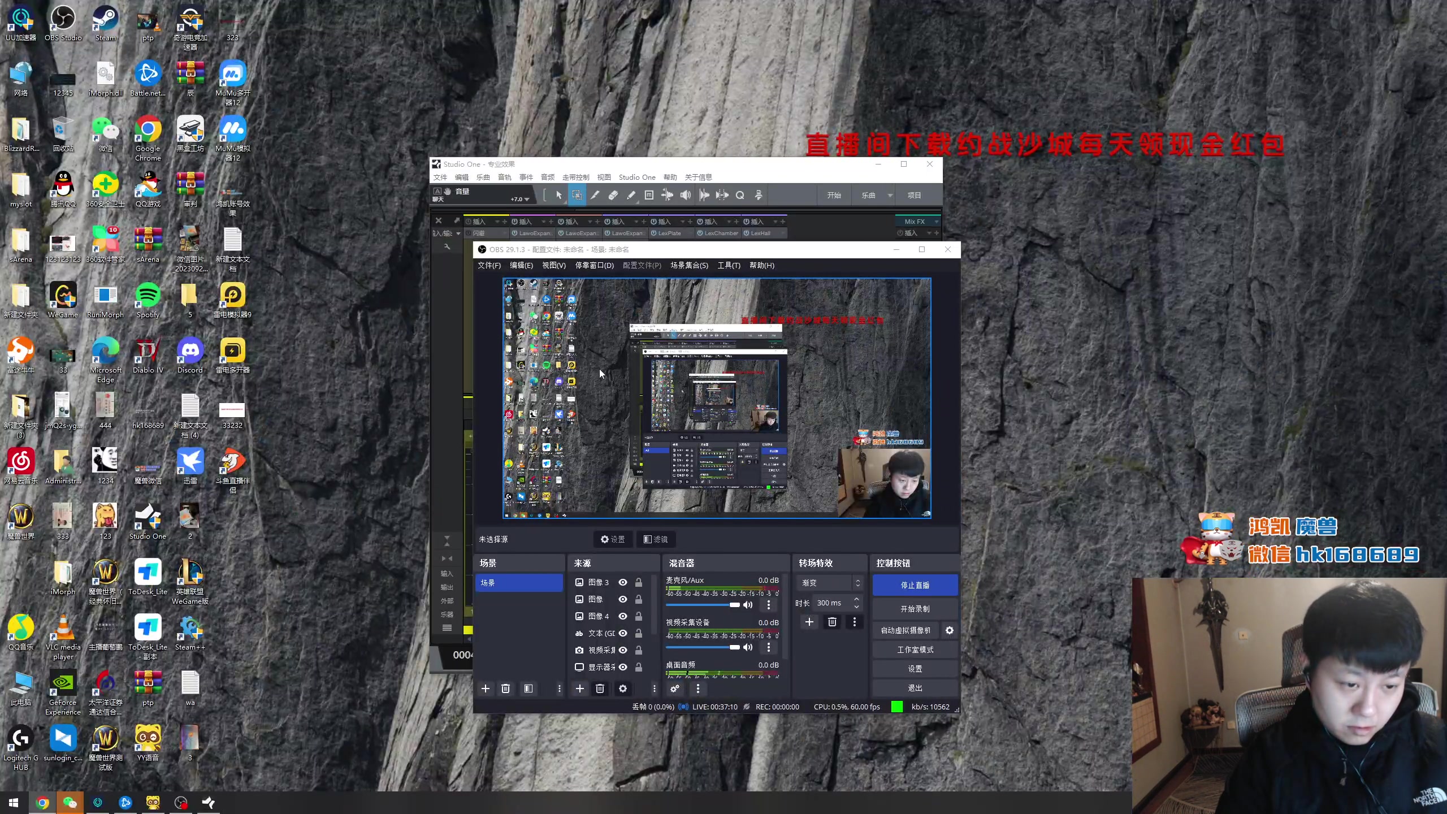Enable 工作室模式 in OBS controls
Viewport: 1447px width, 814px height.
(x=915, y=650)
